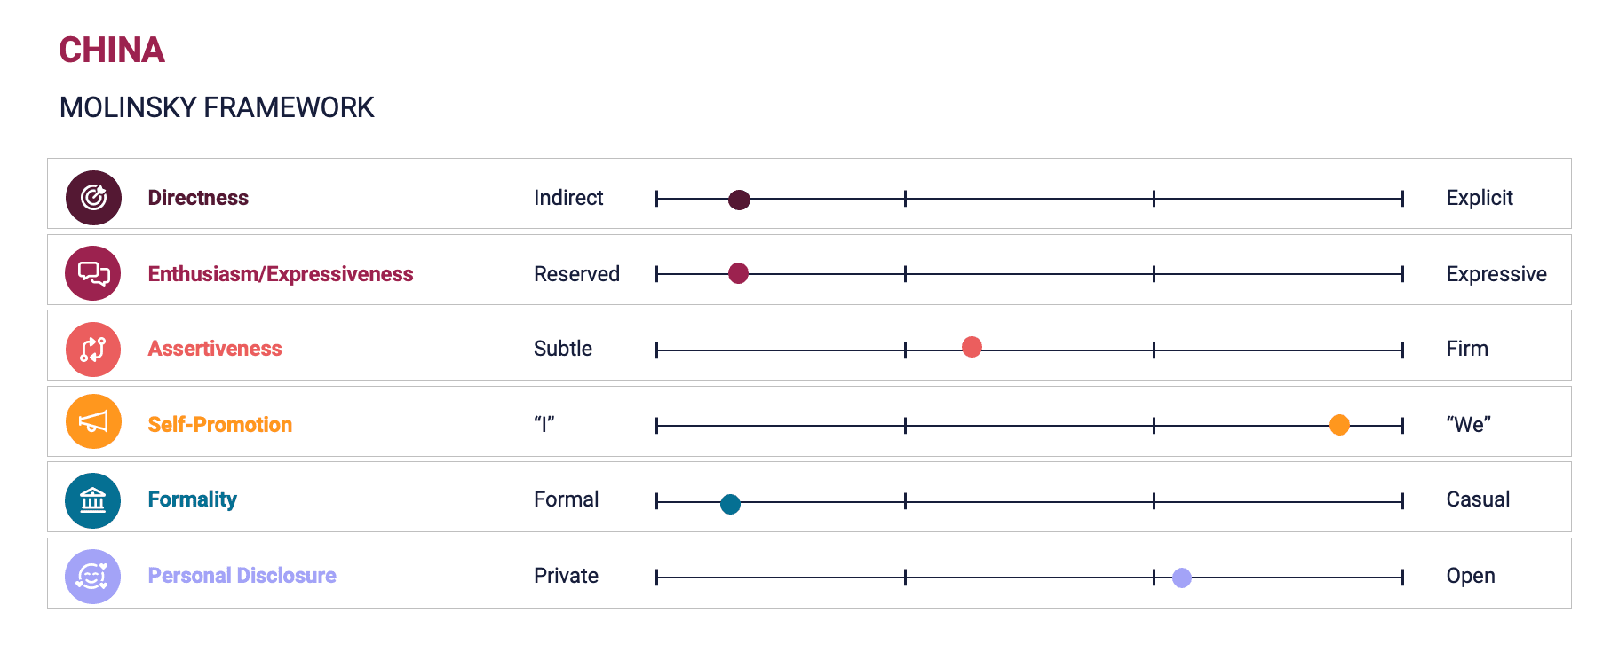Screen dimensions: 1611x660
Task: Select the Directness slider dot
Action: pyautogui.click(x=739, y=200)
